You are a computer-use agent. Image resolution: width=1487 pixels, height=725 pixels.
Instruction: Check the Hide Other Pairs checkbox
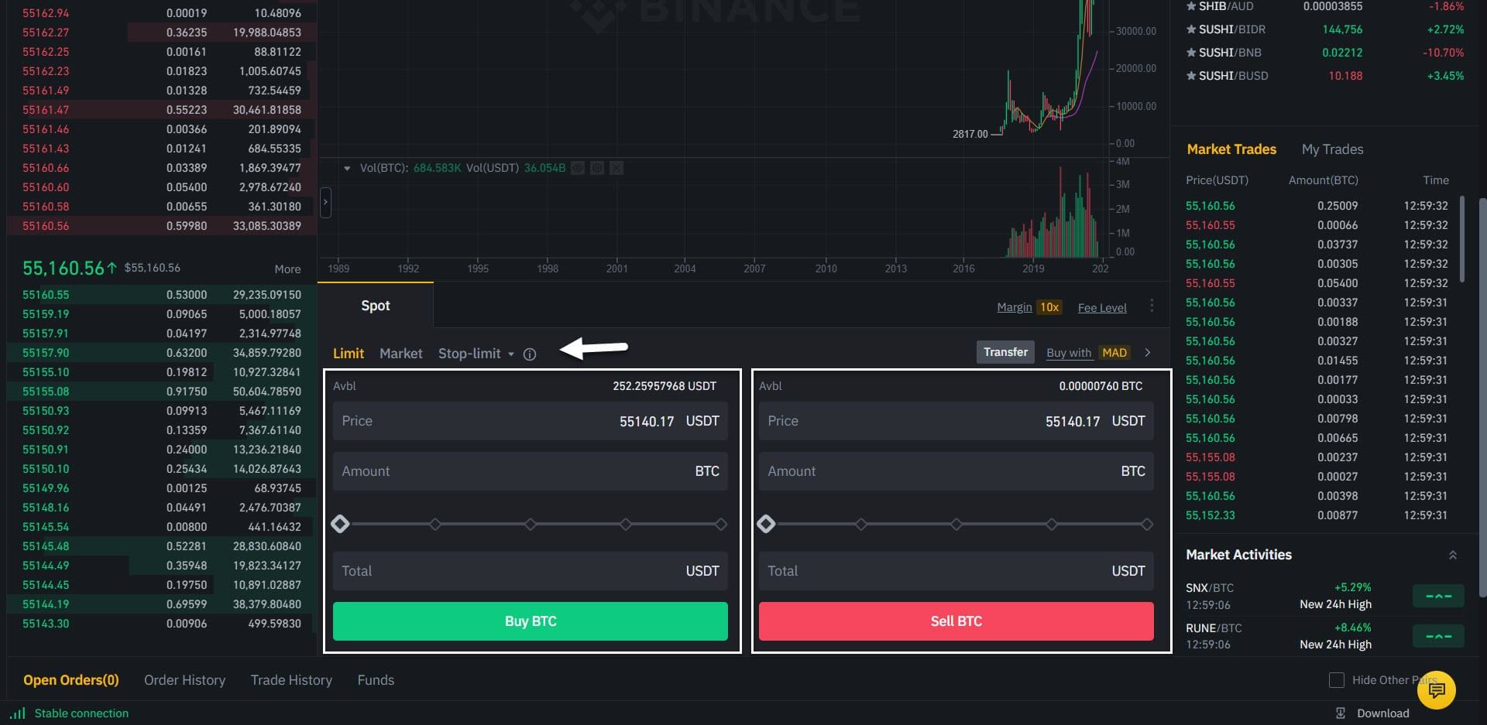click(1337, 680)
